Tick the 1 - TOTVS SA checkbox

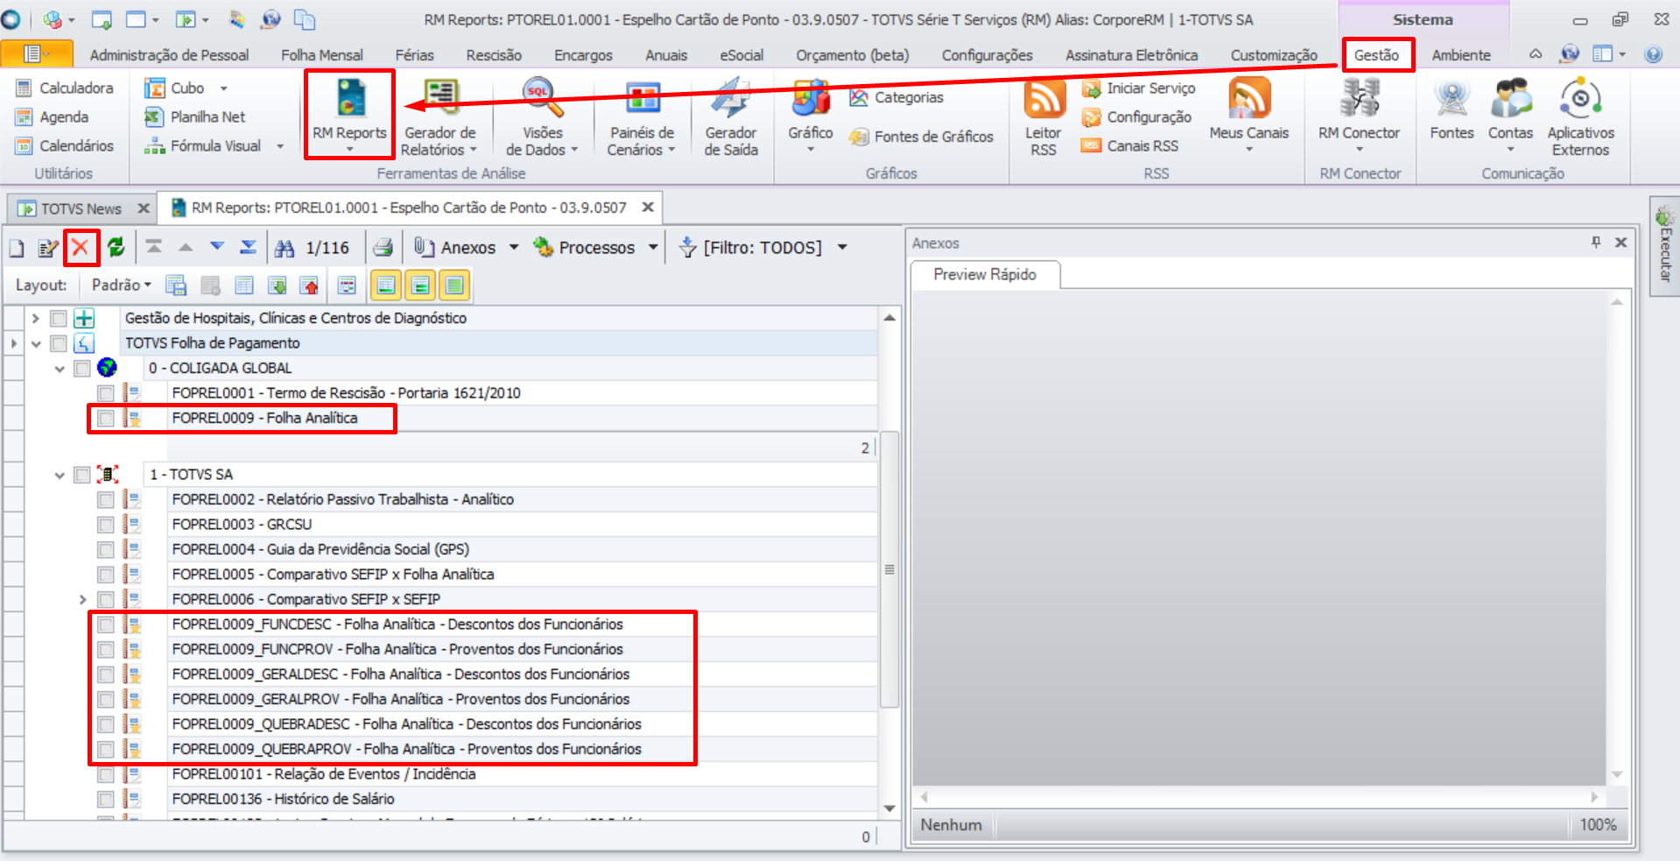point(82,475)
